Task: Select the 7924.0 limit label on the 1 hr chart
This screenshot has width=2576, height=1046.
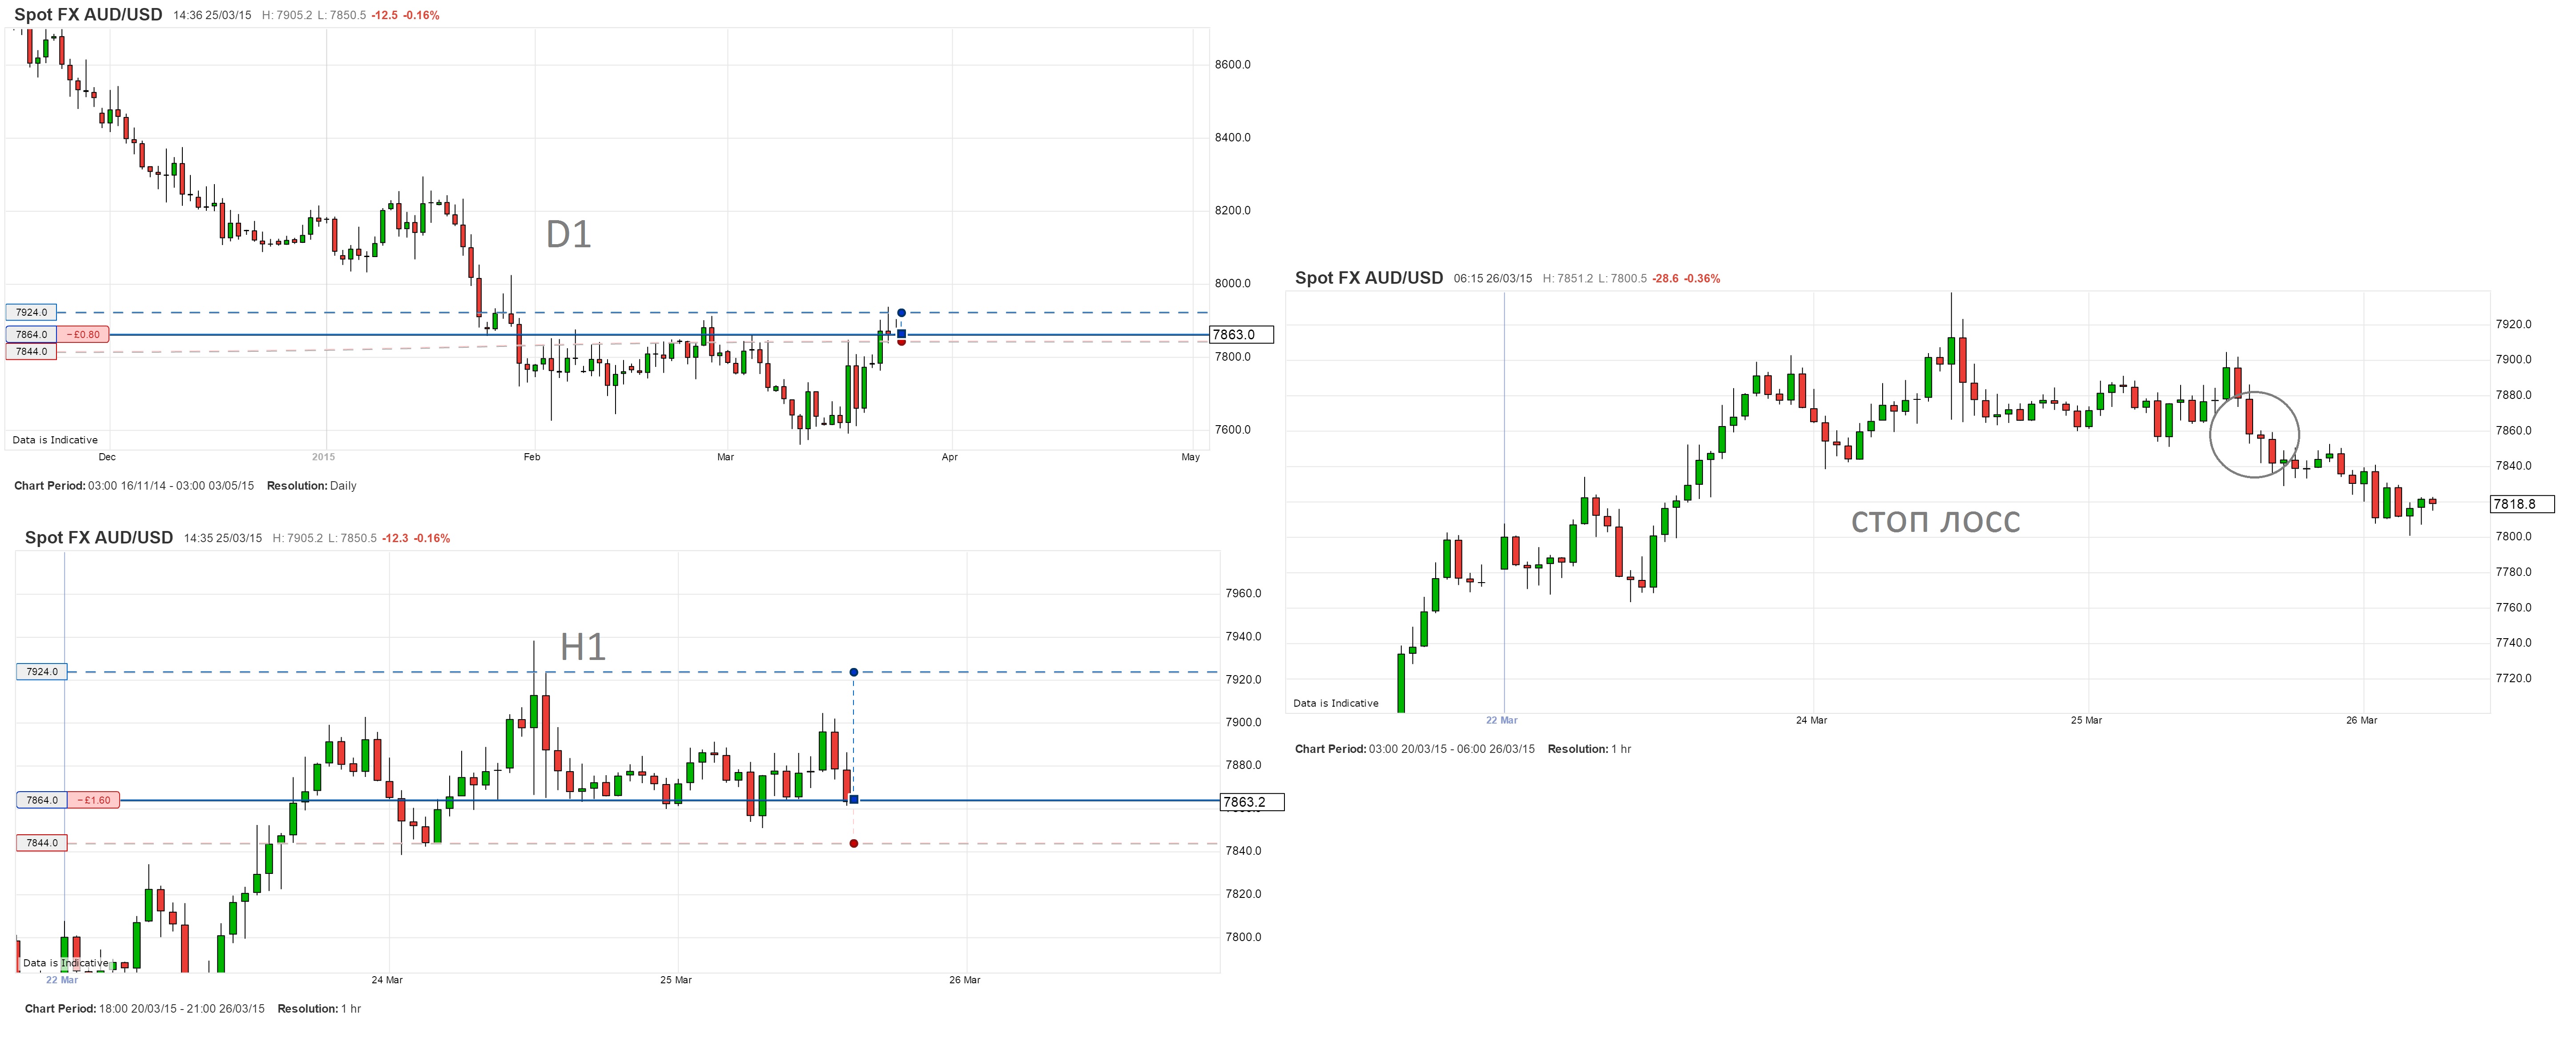Action: pos(42,672)
